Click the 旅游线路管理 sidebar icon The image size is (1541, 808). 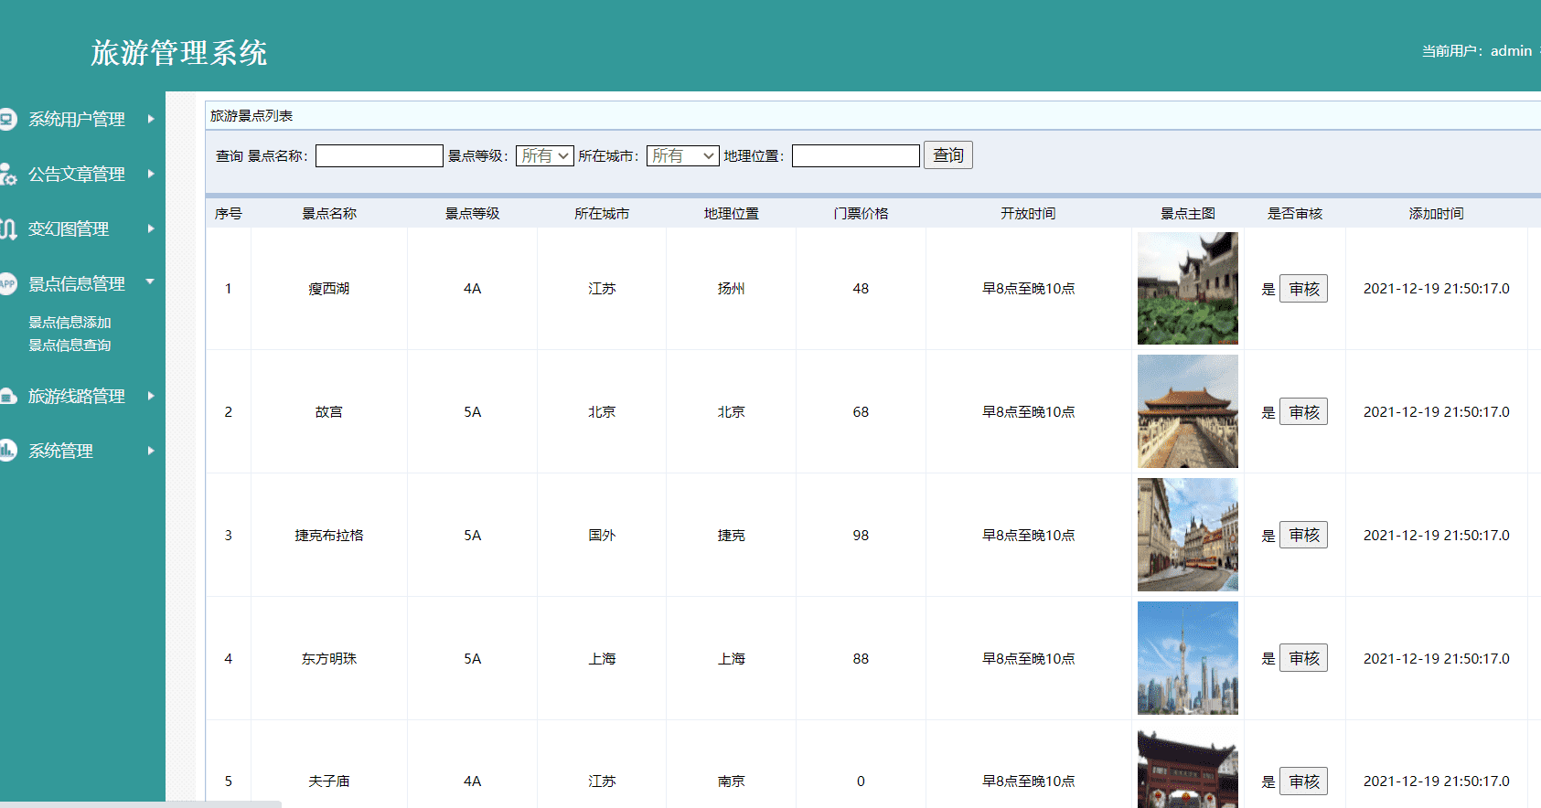[7, 396]
